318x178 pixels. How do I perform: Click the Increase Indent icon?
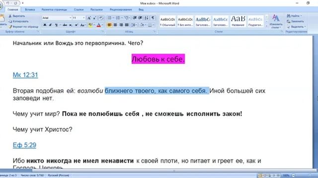pos(140,18)
